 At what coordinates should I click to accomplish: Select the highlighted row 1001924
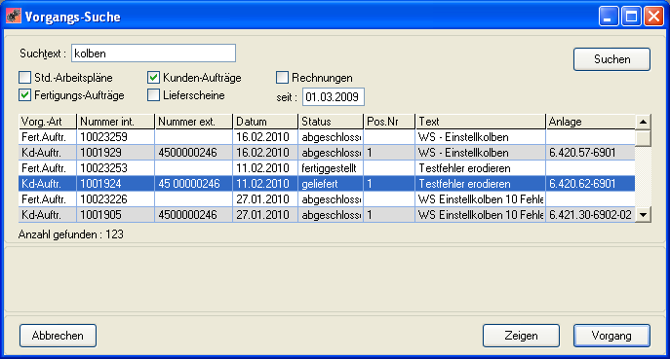(327, 184)
